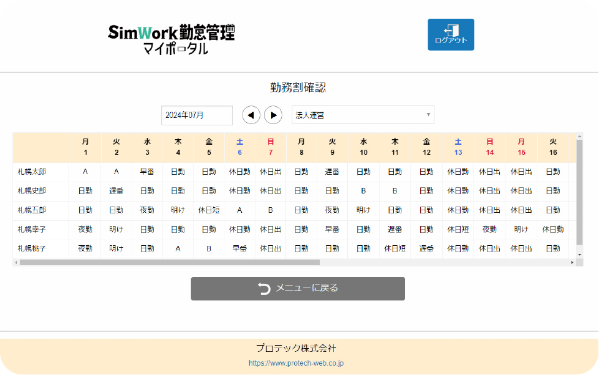Select 札幌桃子's 早番 shift on the 5th
599x375 pixels.
pyautogui.click(x=239, y=248)
